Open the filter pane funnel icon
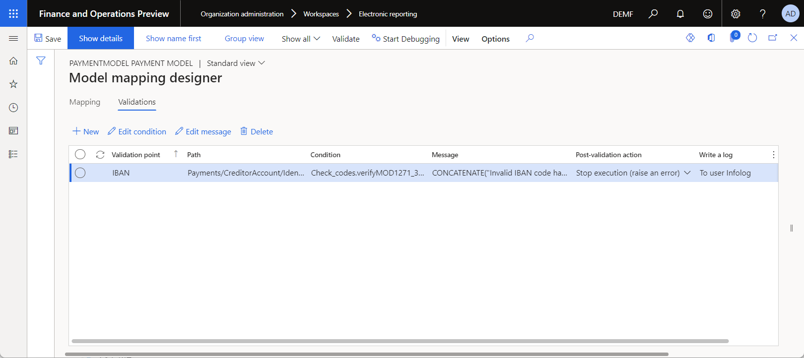Image resolution: width=804 pixels, height=358 pixels. pyautogui.click(x=41, y=60)
